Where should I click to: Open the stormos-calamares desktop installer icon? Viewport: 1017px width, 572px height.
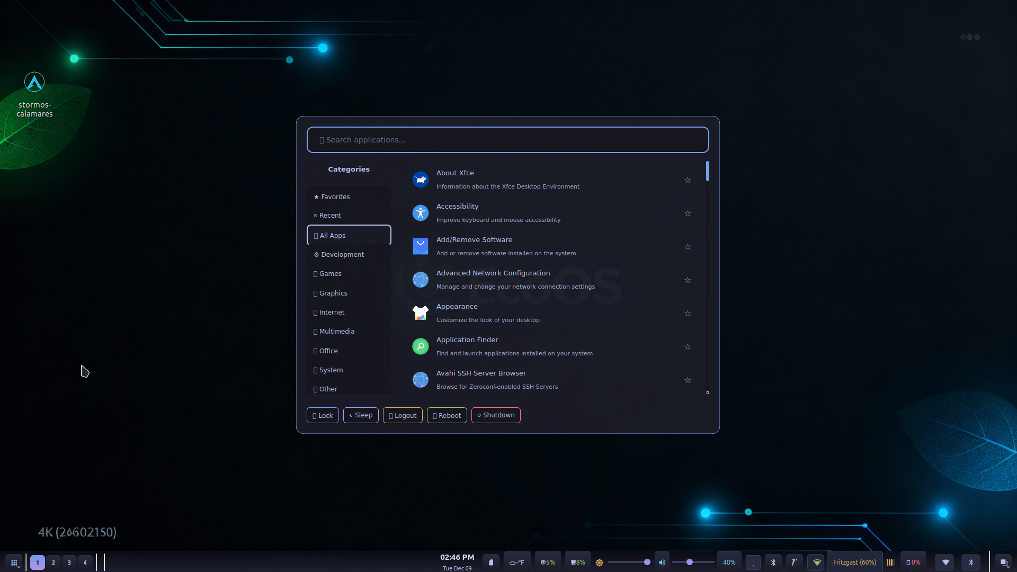(34, 83)
